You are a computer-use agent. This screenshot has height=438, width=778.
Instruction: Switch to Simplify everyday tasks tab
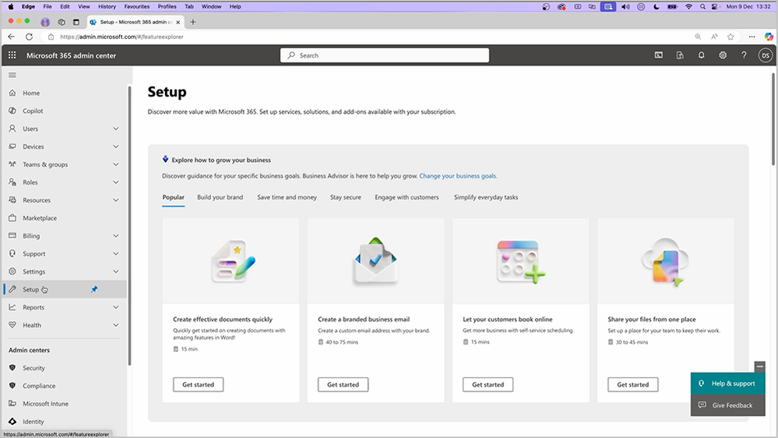click(486, 197)
